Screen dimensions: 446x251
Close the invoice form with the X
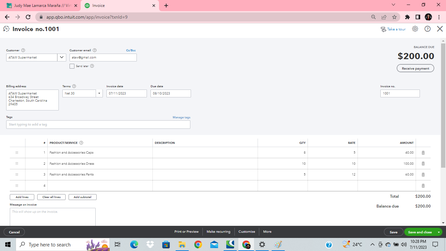[440, 29]
